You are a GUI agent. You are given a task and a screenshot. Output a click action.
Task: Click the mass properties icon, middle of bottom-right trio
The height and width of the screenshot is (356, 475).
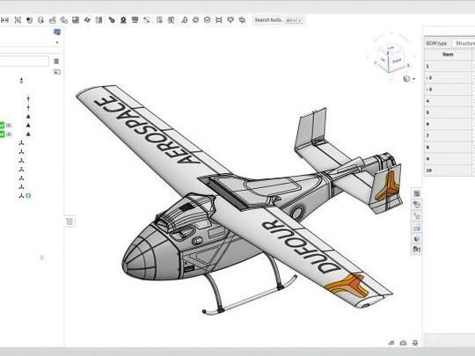[x=403, y=343]
